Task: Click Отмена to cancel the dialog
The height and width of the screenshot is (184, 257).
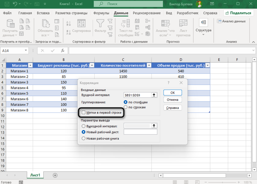Action: [x=172, y=100]
